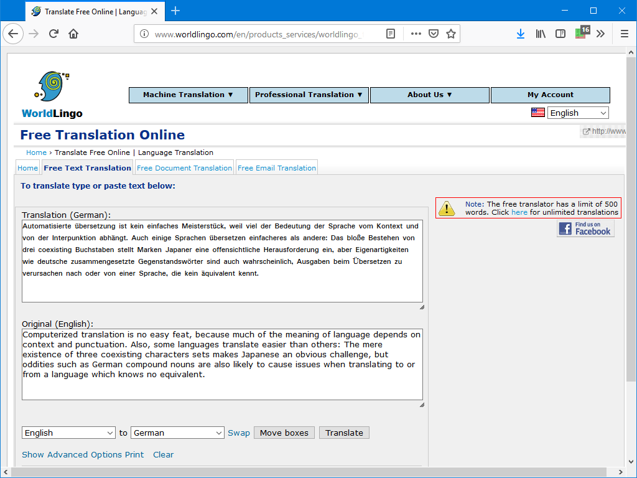Bookmark this page with the star icon
637x478 pixels.
[x=451, y=34]
